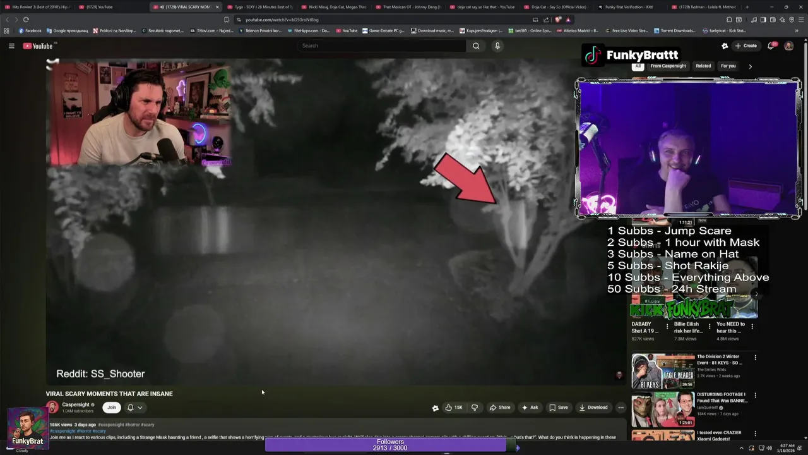Screen dimensions: 808x455
Task: Click the Share button under video
Action: tap(500, 408)
